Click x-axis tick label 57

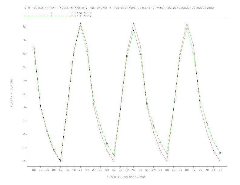[160, 170]
